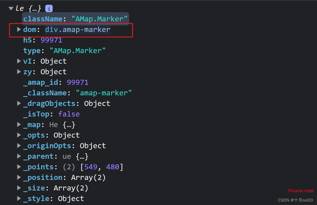Expand the vI Object property

tap(19, 61)
